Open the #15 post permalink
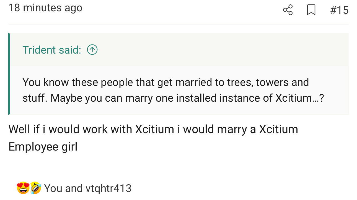This screenshot has height=200, width=357. (x=339, y=10)
